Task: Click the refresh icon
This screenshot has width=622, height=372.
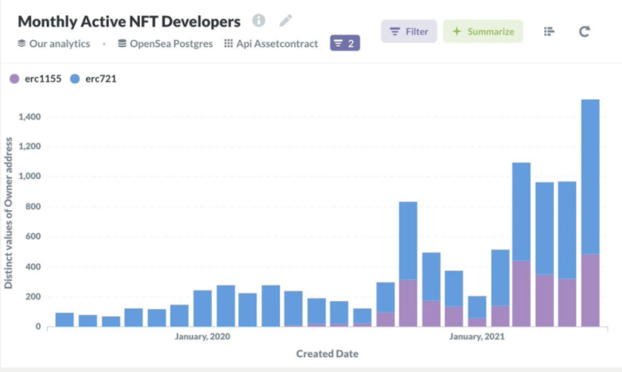Action: 584,32
